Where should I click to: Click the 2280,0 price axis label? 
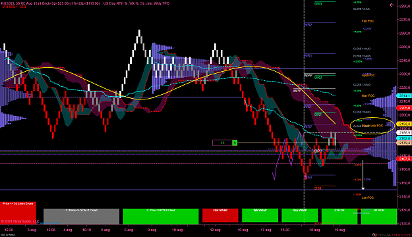coord(405,7)
